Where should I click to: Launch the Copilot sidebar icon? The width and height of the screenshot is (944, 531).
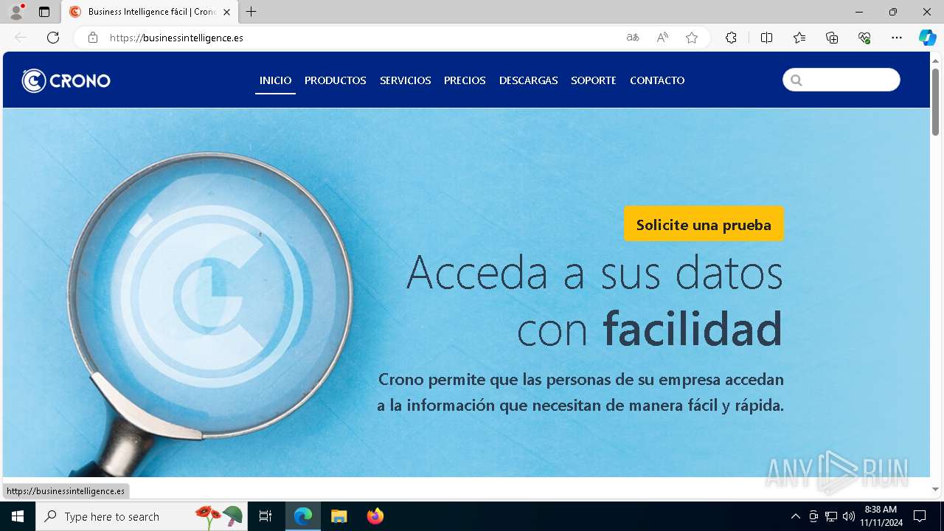coord(927,38)
